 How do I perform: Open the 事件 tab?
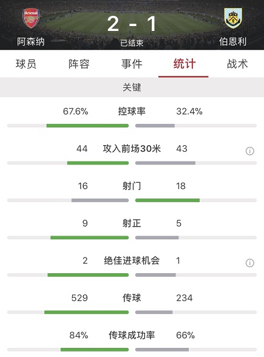pyautogui.click(x=132, y=64)
